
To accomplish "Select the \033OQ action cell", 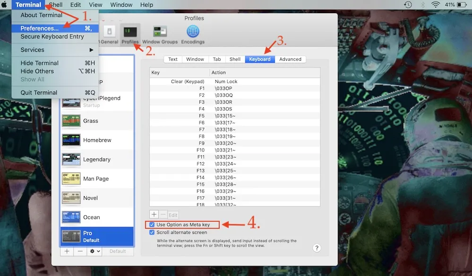I will coord(223,95).
